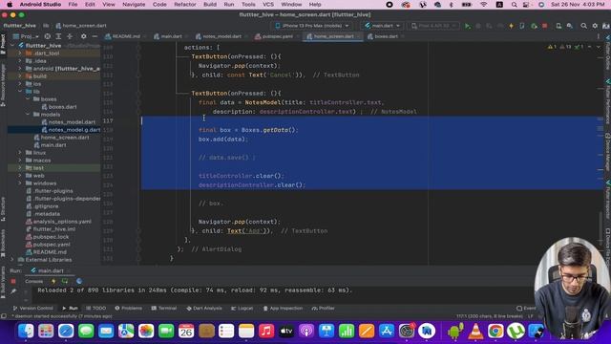
Task: Collapse the models folder
Action: pos(28,115)
